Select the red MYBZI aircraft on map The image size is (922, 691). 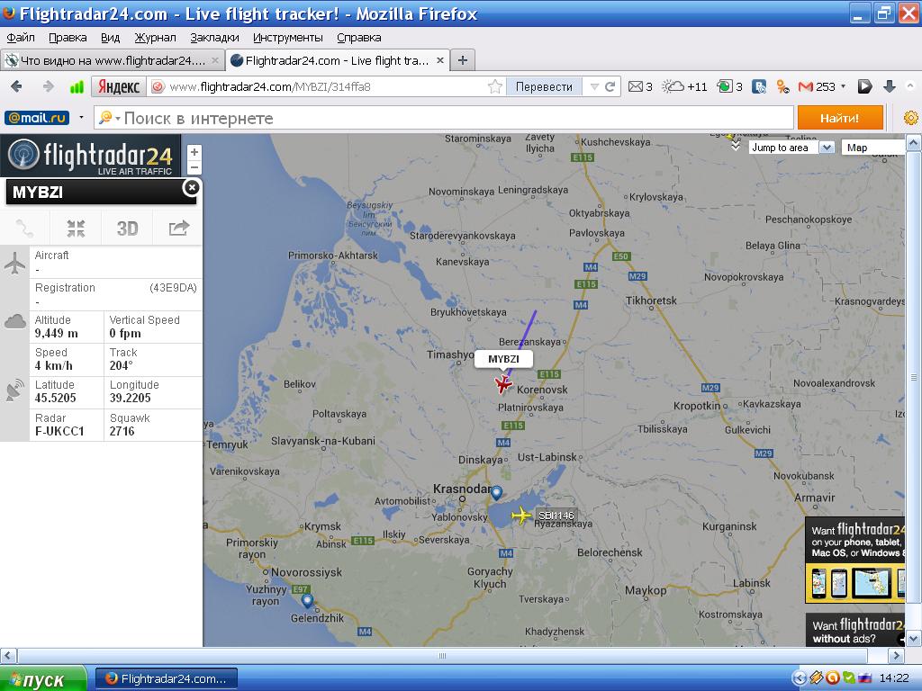[503, 383]
